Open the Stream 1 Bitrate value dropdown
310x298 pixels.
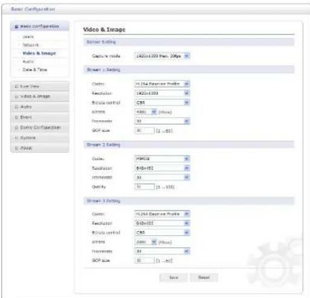click(x=145, y=112)
